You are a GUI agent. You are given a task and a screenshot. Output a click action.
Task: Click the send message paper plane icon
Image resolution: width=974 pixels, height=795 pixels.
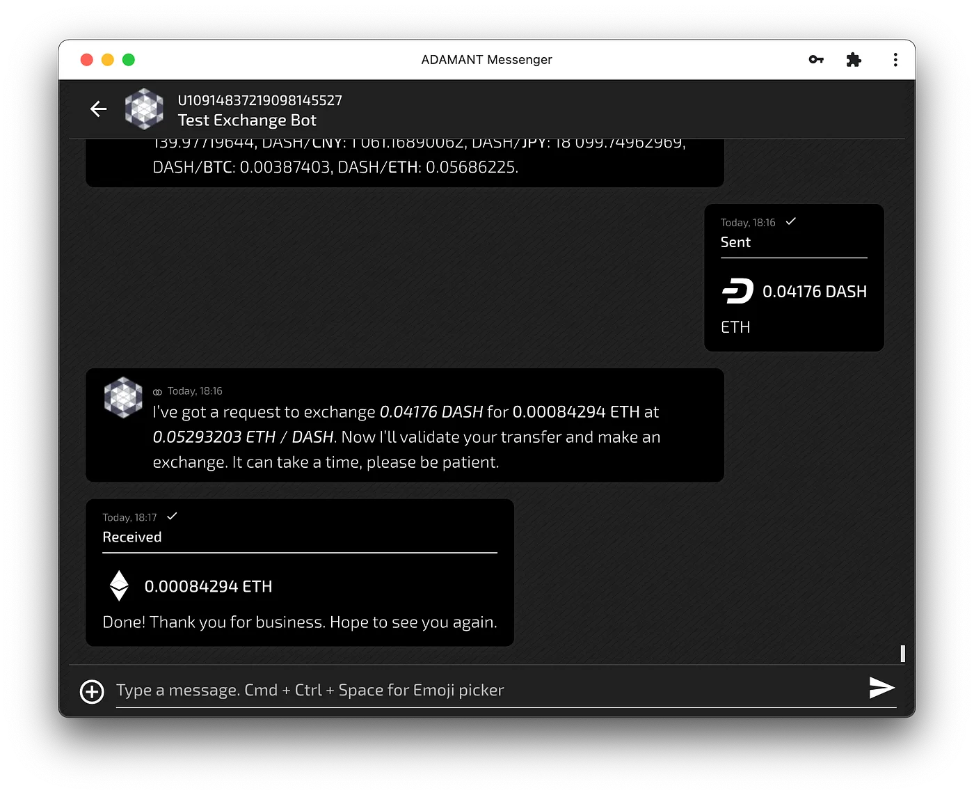coord(881,688)
